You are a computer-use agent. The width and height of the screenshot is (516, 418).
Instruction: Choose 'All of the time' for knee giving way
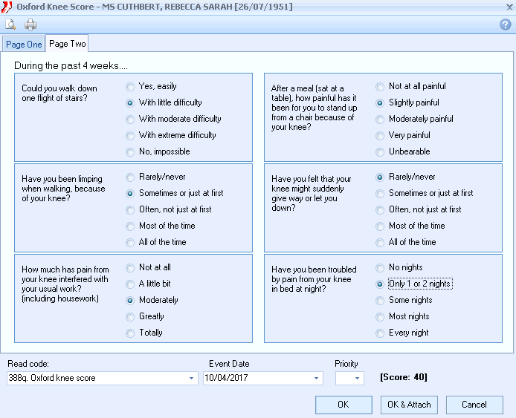point(381,242)
